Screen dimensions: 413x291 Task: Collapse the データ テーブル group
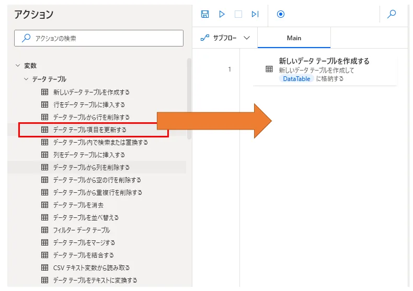point(26,79)
